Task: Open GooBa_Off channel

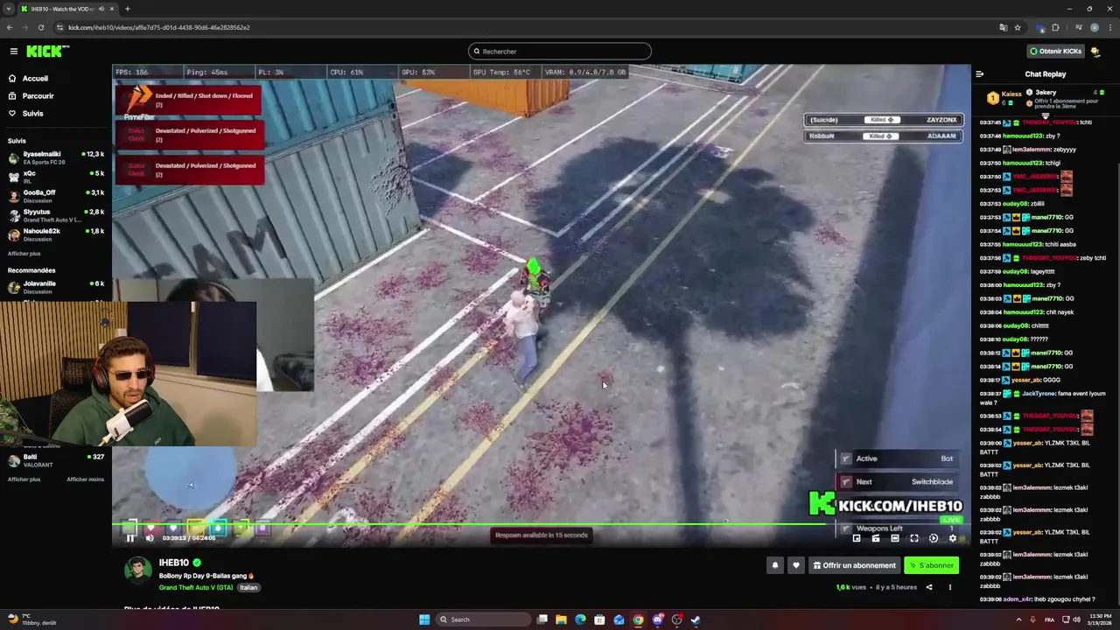Action: click(56, 197)
